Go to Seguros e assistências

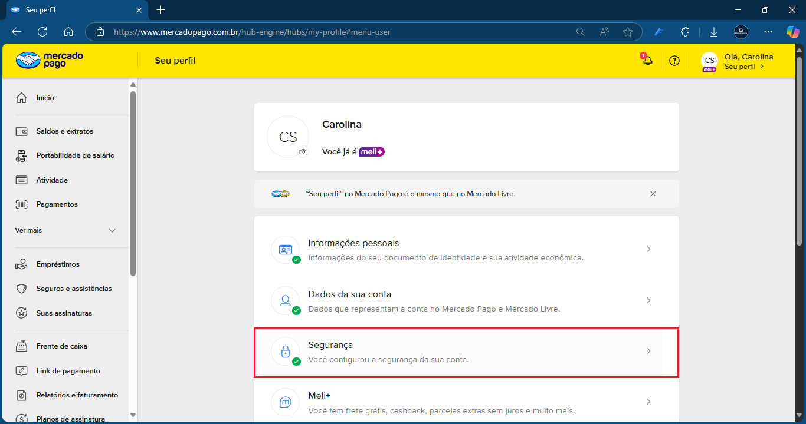tap(73, 289)
